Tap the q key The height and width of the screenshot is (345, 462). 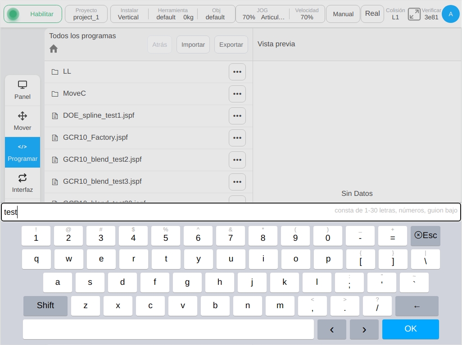36,259
